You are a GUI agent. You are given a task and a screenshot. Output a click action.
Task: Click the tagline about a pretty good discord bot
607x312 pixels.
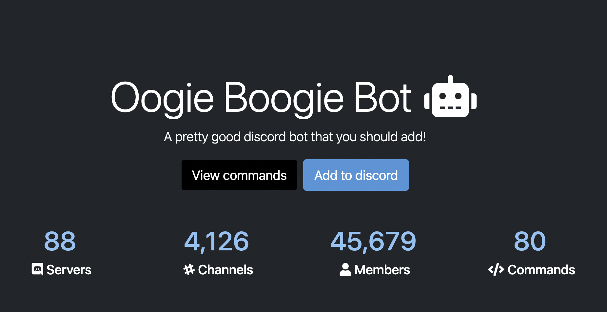pos(295,137)
